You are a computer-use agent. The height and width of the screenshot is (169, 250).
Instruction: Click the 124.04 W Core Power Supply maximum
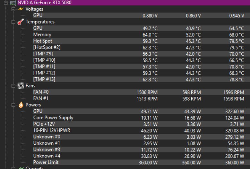[x=235, y=118]
